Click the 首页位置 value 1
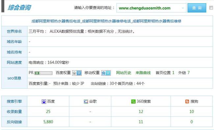This screenshot has width=214, height=130. coord(173,73)
